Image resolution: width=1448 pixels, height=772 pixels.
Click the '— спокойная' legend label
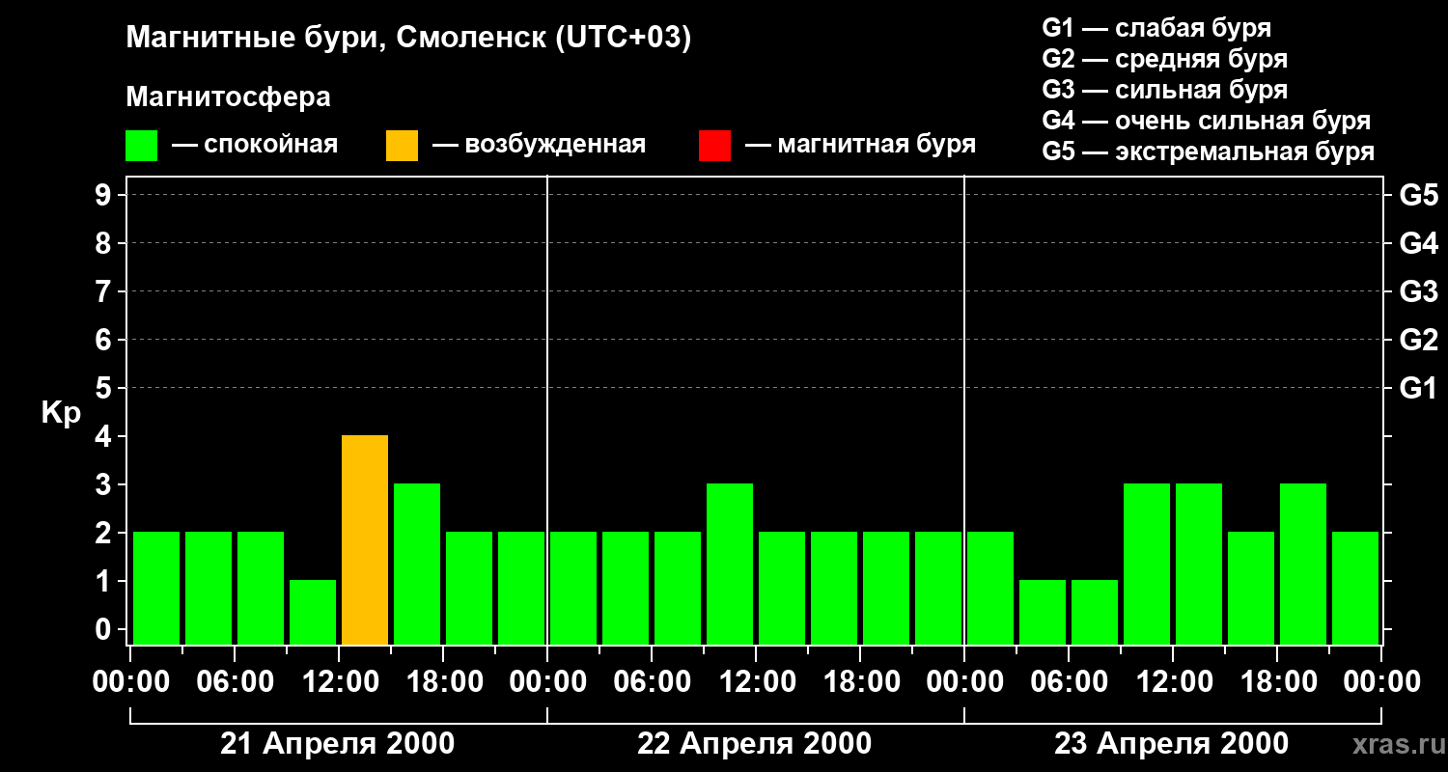click(255, 146)
